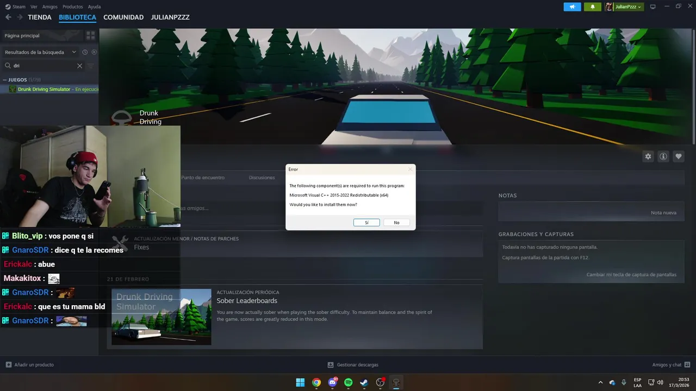Image resolution: width=696 pixels, height=391 pixels.
Task: Go to the TIENDA section
Action: [x=40, y=17]
